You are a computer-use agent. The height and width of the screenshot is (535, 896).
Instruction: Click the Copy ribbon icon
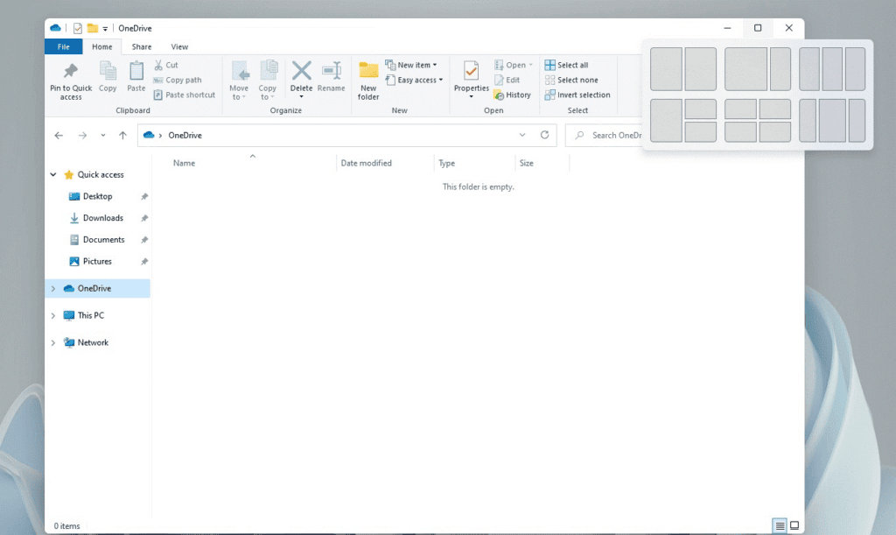[108, 72]
